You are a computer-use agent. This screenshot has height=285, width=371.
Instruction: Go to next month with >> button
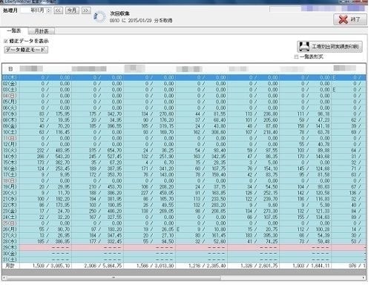pyautogui.click(x=86, y=10)
